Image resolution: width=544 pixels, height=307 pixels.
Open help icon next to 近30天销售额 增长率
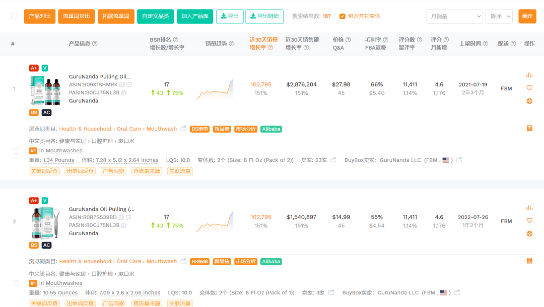[306, 48]
